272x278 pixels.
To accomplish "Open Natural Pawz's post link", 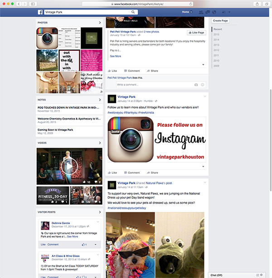I will 159,183.
